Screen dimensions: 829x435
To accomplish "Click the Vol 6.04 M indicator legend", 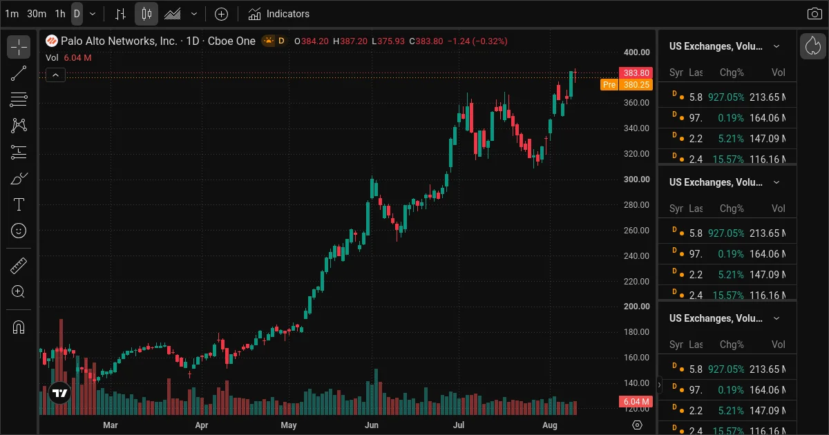I will pos(67,58).
